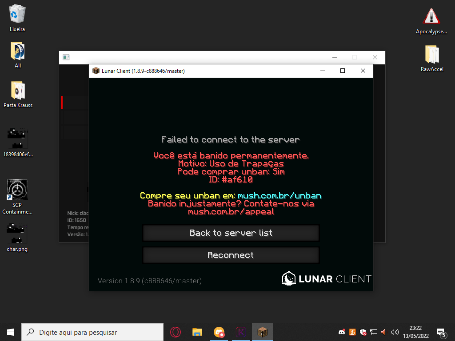The image size is (455, 341).
Task: Open the Lixeira recycle bin icon
Action: coord(17,18)
